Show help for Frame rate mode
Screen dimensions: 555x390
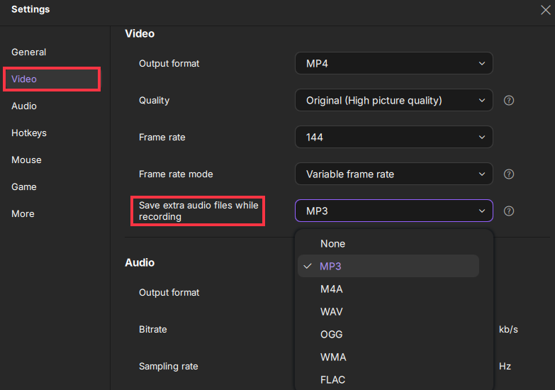pyautogui.click(x=509, y=174)
